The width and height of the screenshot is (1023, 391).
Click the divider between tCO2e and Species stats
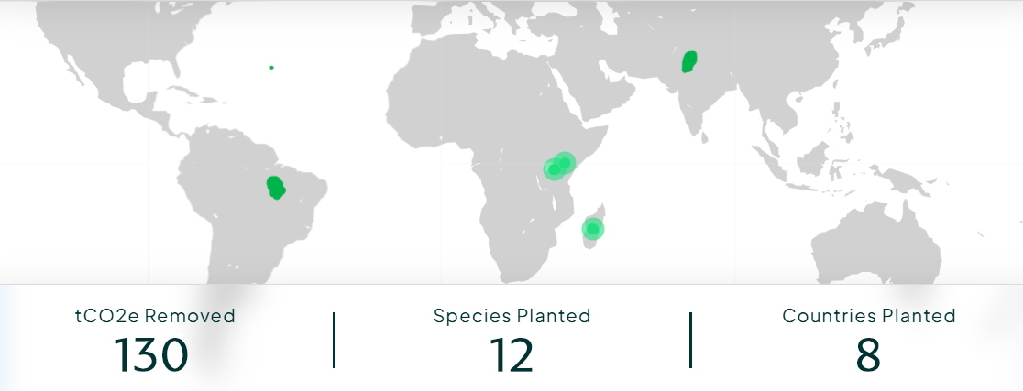coord(334,340)
